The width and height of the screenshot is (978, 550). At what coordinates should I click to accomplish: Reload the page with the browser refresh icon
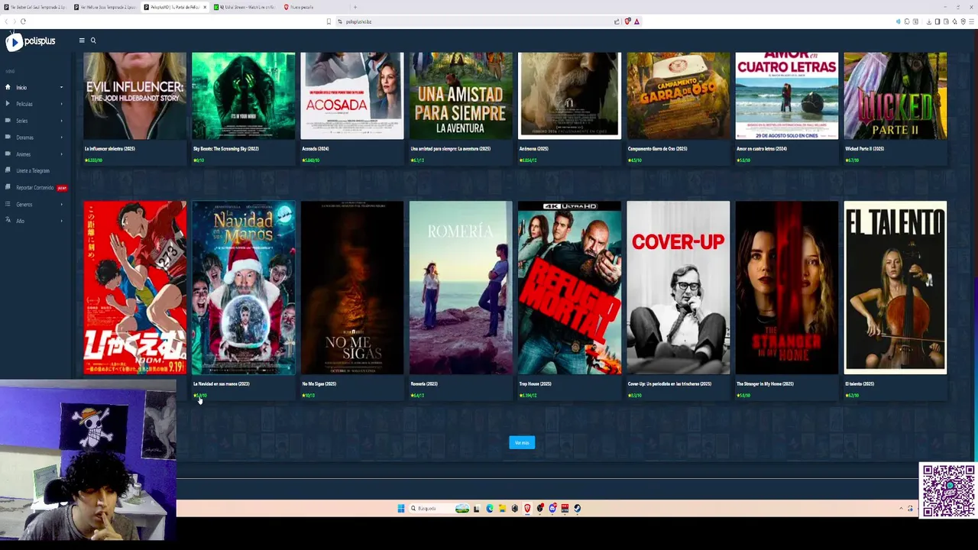[x=24, y=21]
